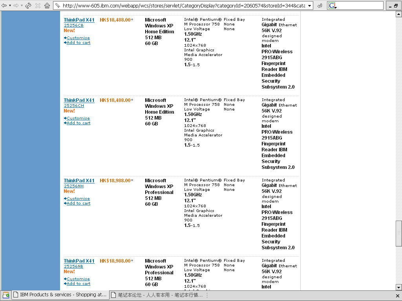Open ThinkPad X41 link for model 25256CH

(x=79, y=100)
